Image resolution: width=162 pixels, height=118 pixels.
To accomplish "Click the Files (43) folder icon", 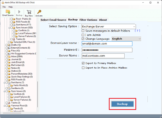I will tap(9, 51).
